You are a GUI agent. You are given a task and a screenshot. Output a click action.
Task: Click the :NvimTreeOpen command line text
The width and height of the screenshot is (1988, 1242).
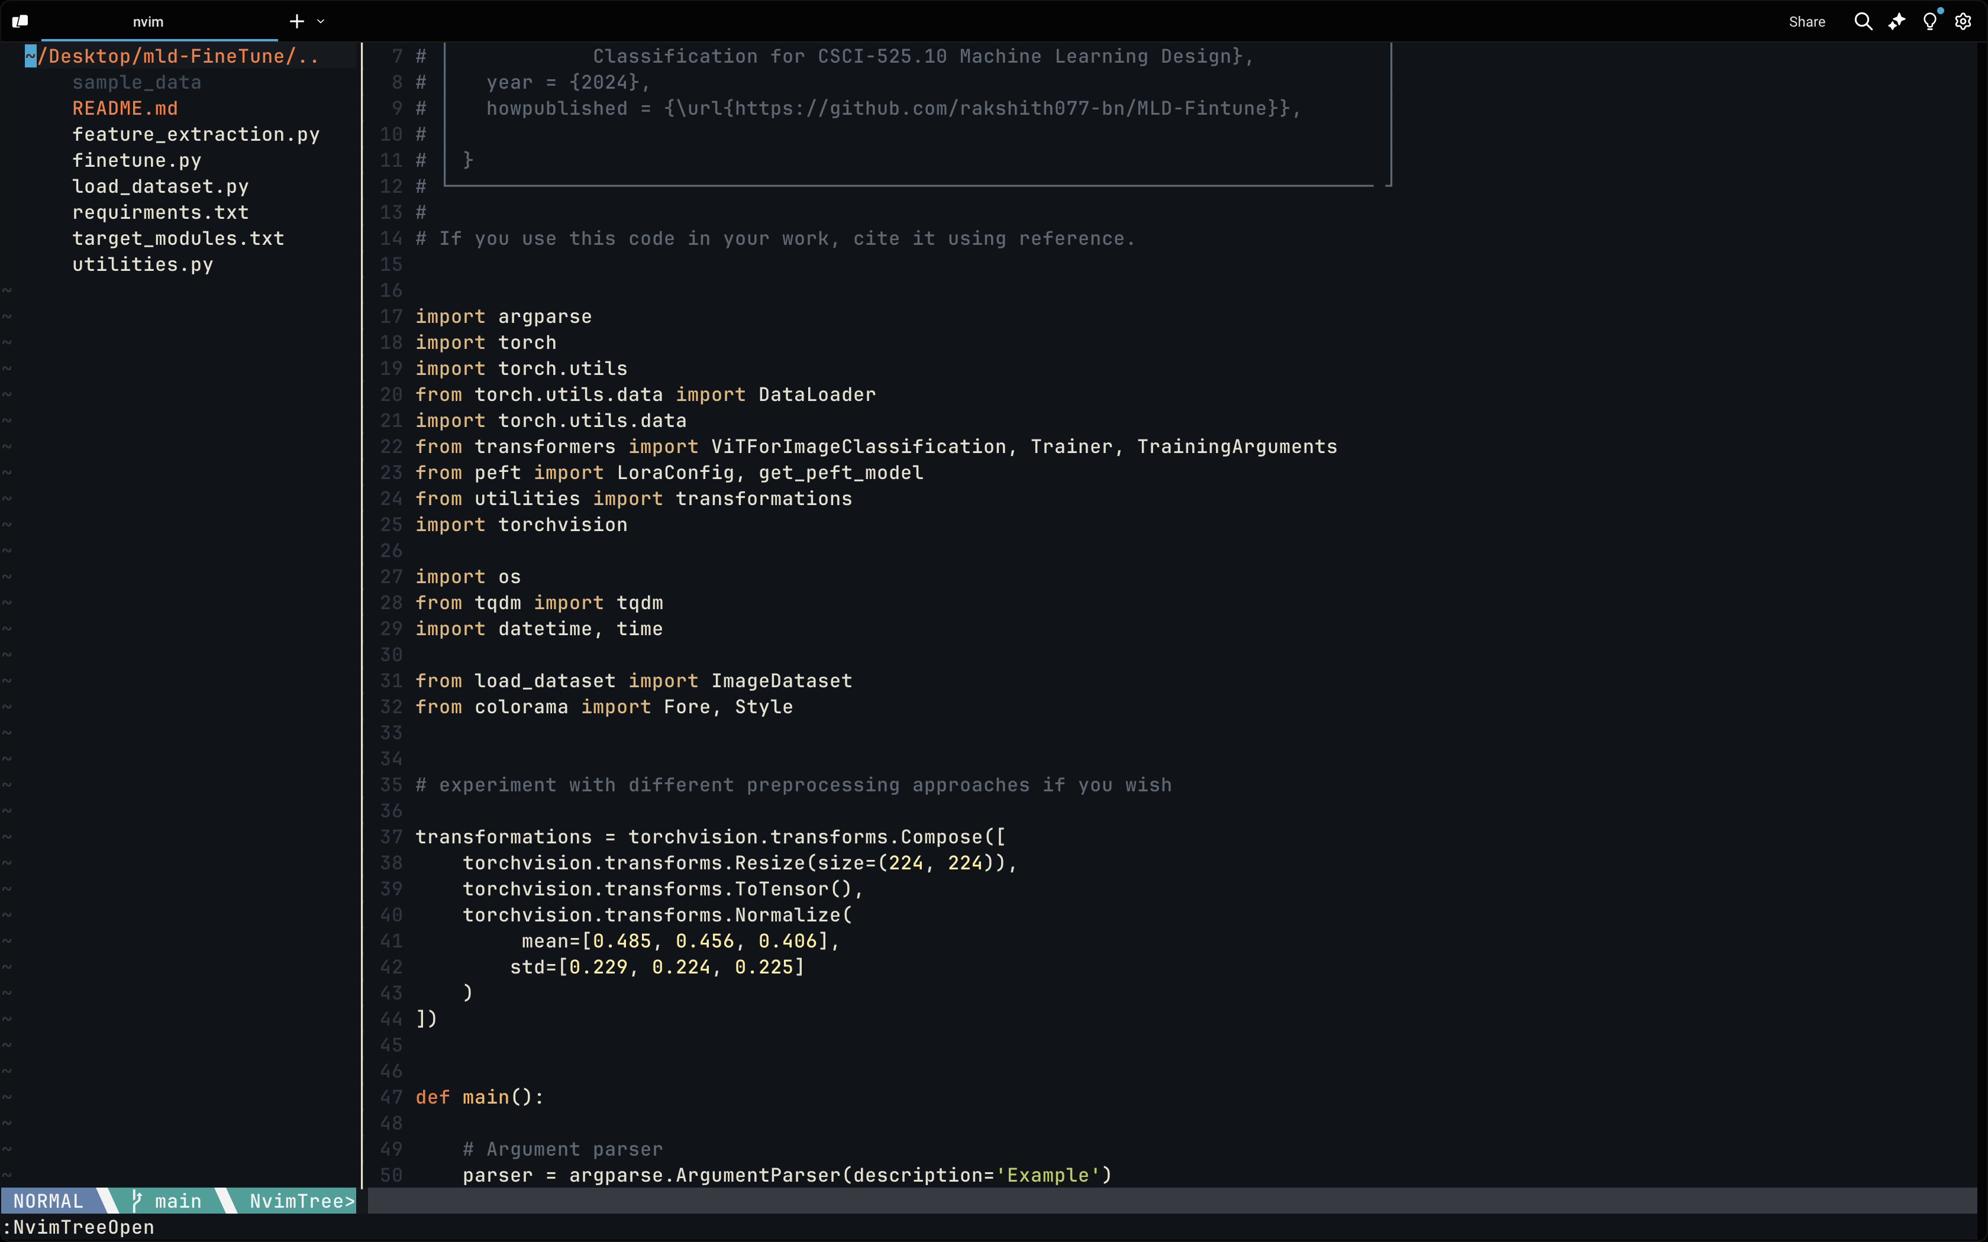pos(79,1227)
